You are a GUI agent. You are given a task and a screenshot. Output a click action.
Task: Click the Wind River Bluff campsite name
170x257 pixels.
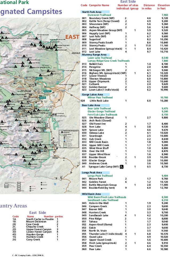click(x=99, y=148)
